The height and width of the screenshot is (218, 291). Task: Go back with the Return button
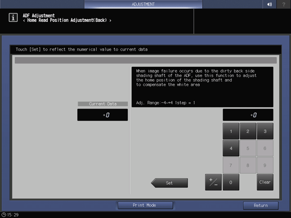click(261, 206)
